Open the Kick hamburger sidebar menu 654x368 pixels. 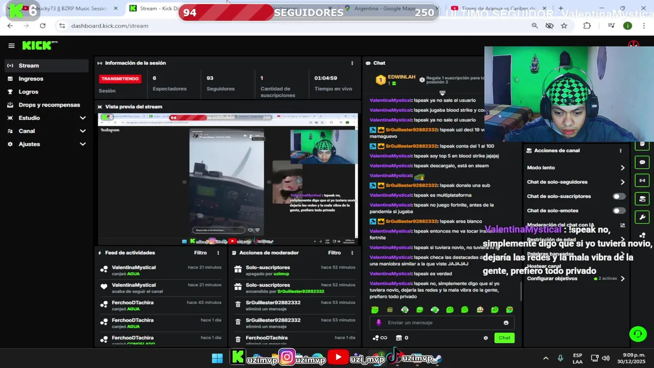coord(11,45)
